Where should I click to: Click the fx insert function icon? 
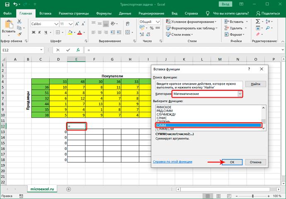click(78, 50)
